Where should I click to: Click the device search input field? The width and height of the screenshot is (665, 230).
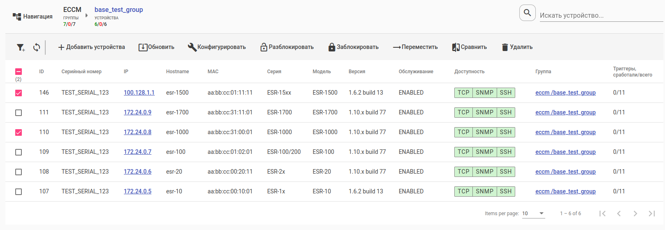pyautogui.click(x=601, y=16)
